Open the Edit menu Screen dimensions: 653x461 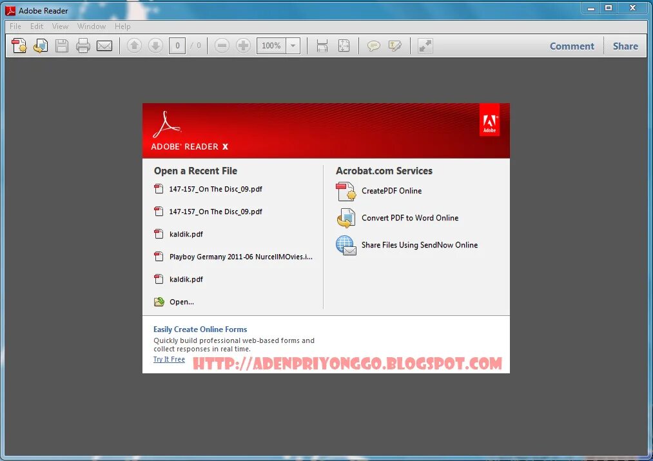coord(37,26)
